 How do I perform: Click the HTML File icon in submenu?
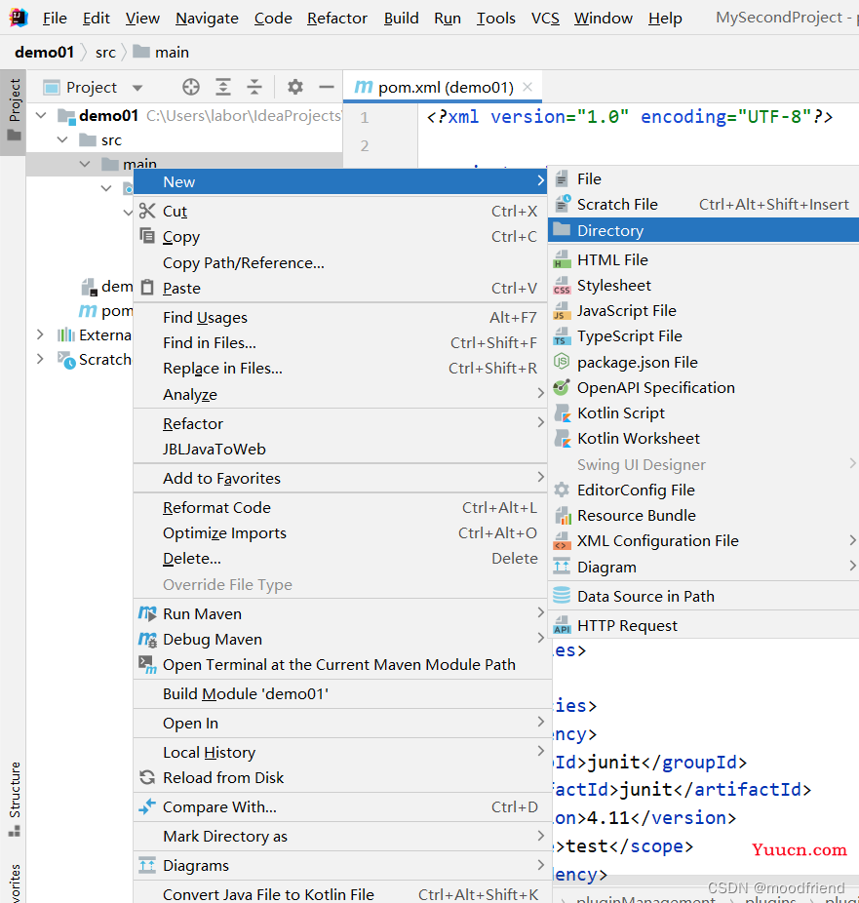(562, 259)
